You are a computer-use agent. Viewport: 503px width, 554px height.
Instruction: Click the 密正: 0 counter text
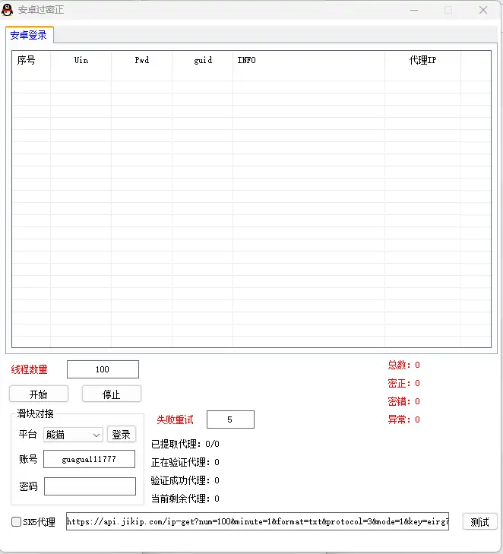point(403,383)
